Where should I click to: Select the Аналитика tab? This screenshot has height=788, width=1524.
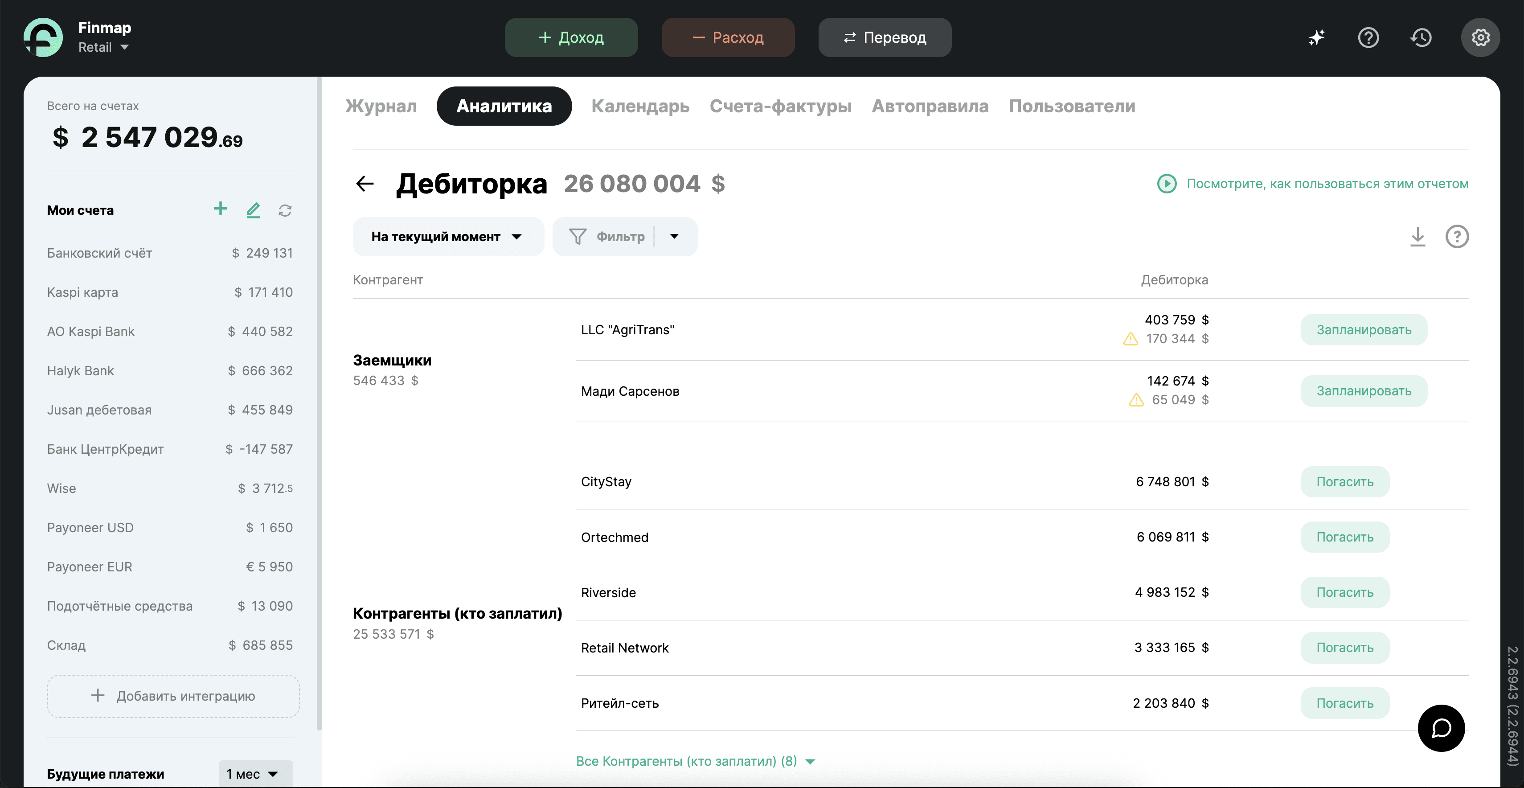504,107
